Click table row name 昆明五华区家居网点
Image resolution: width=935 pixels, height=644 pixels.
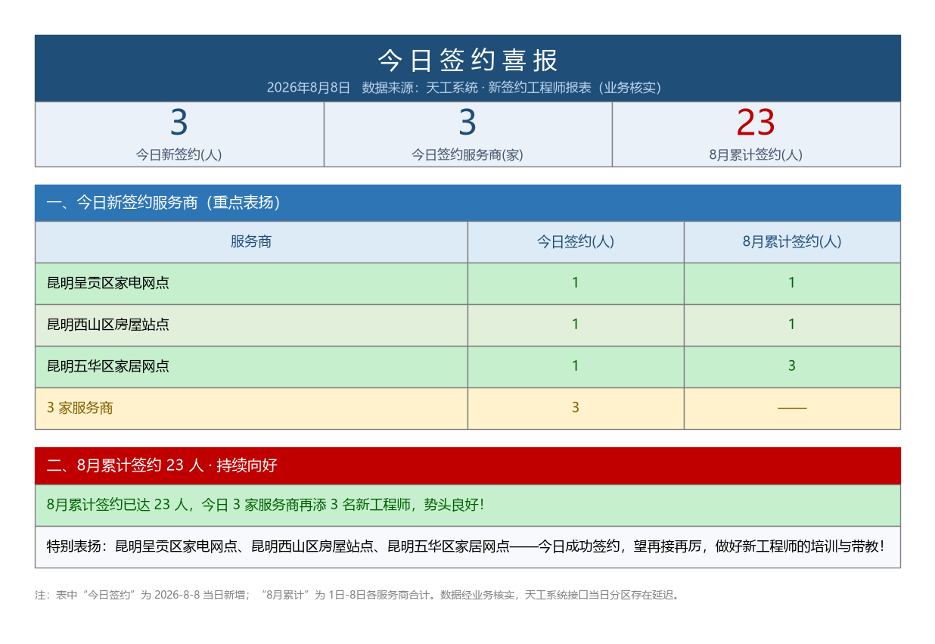click(x=108, y=367)
